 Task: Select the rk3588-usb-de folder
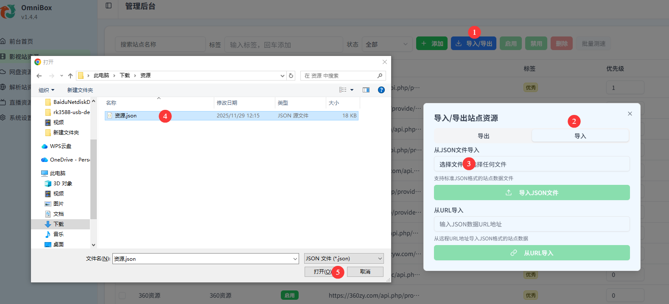(x=67, y=112)
